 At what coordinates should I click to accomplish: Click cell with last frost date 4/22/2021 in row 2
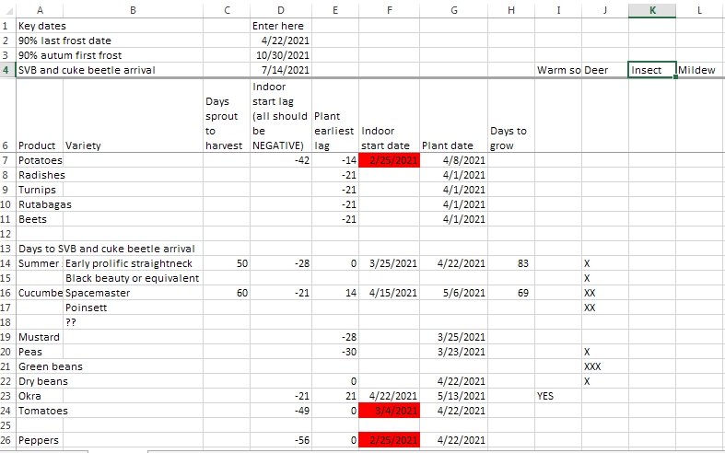coord(281,41)
